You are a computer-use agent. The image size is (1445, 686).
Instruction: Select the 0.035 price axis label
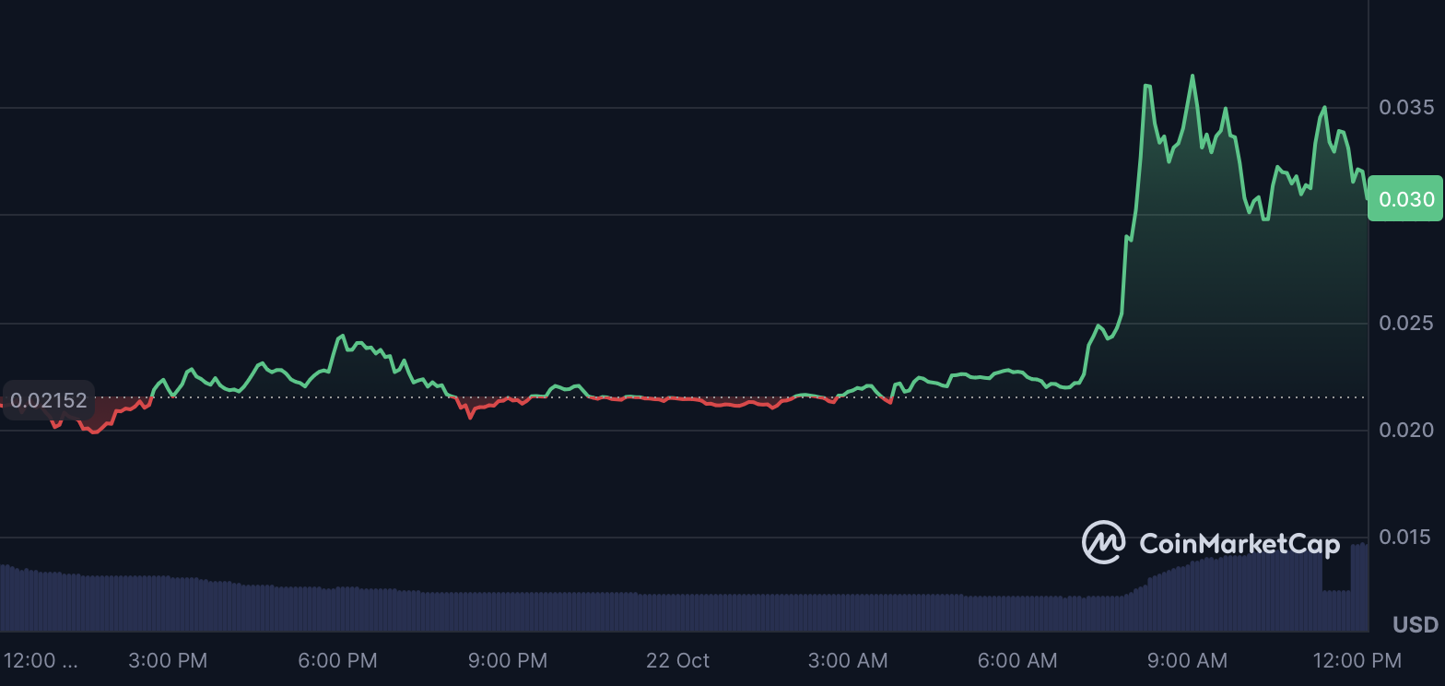coord(1406,107)
